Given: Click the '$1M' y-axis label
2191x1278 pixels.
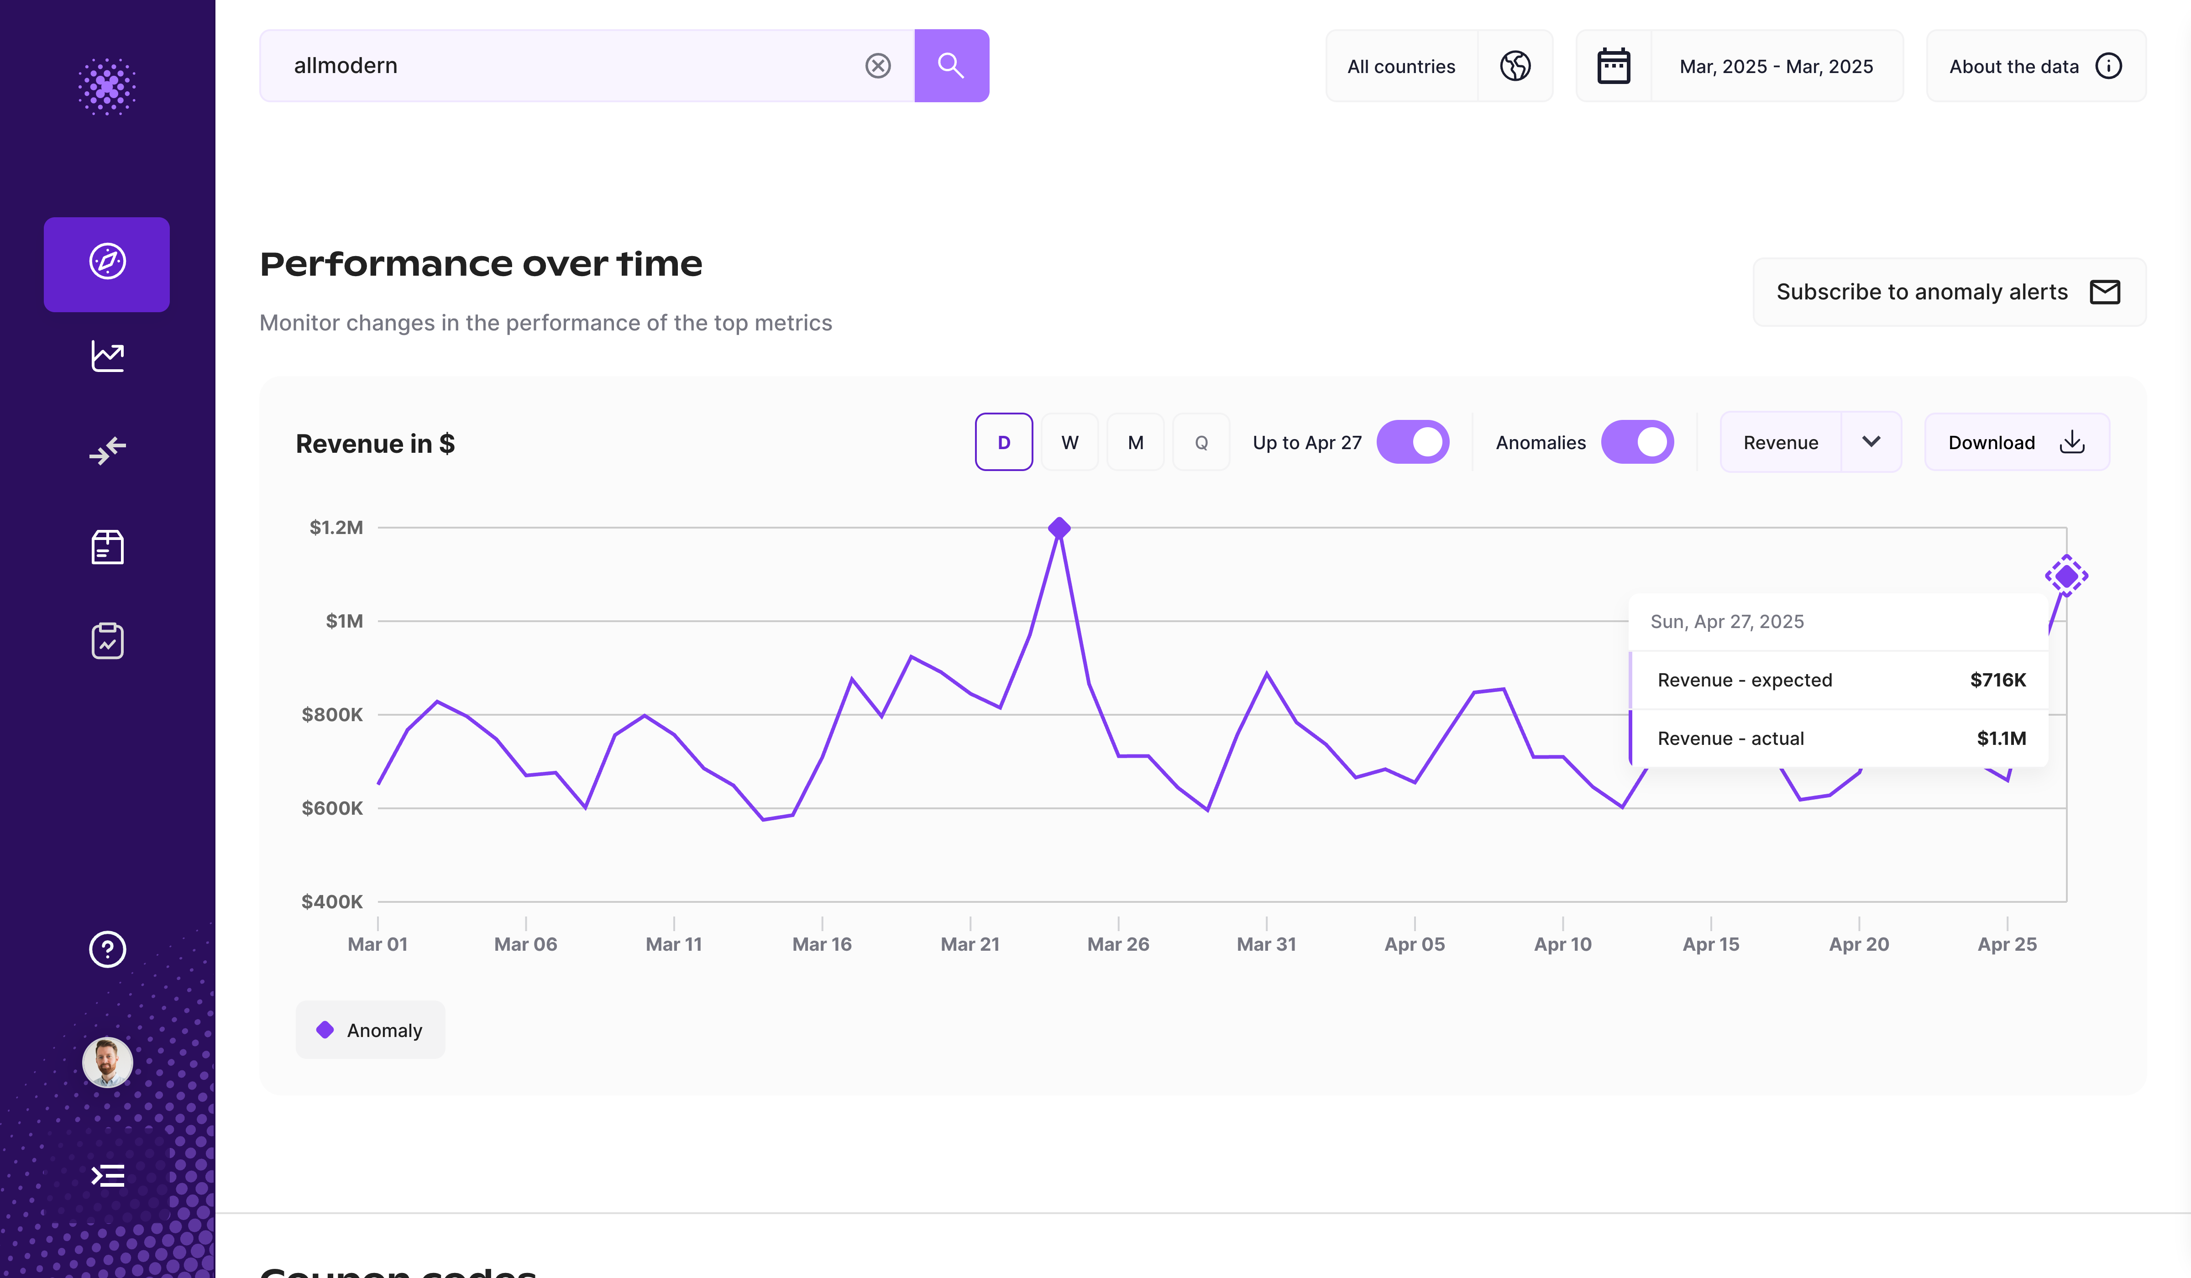Looking at the screenshot, I should pyautogui.click(x=344, y=621).
